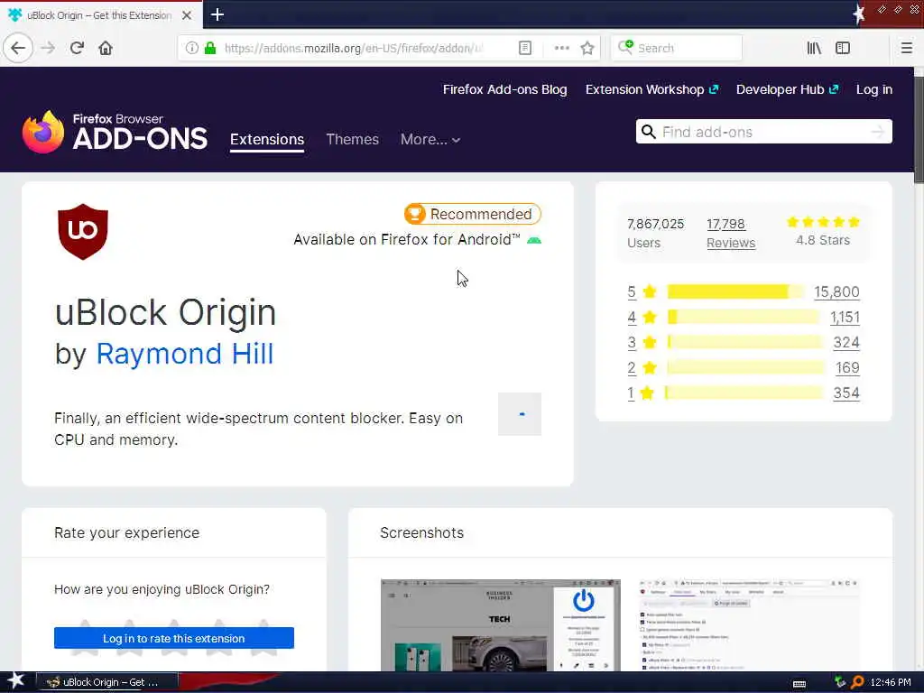This screenshot has width=924, height=693.
Task: Click the loading install button placeholder
Action: pos(519,414)
